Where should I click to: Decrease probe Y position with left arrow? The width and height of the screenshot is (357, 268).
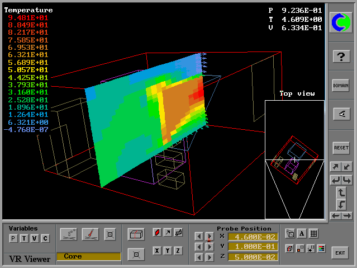pyautogui.click(x=199, y=246)
